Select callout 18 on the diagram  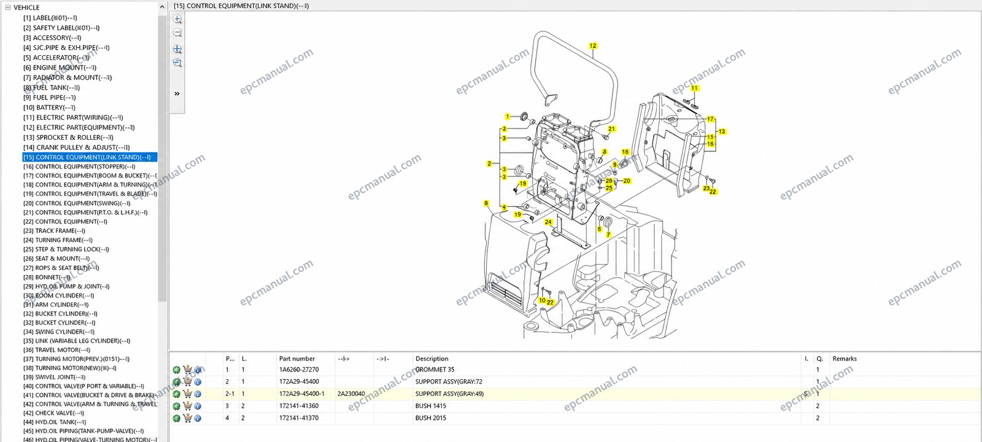pos(625,152)
